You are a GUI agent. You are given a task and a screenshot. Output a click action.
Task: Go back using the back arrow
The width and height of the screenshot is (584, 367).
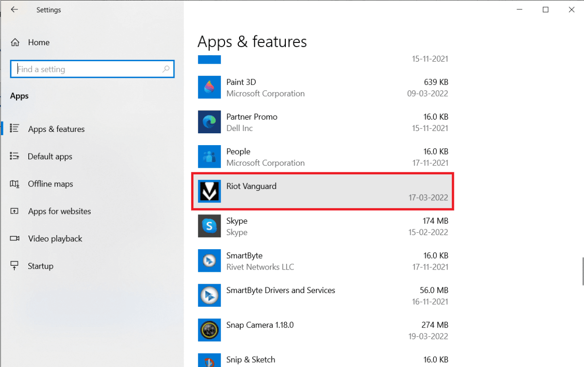pos(15,9)
